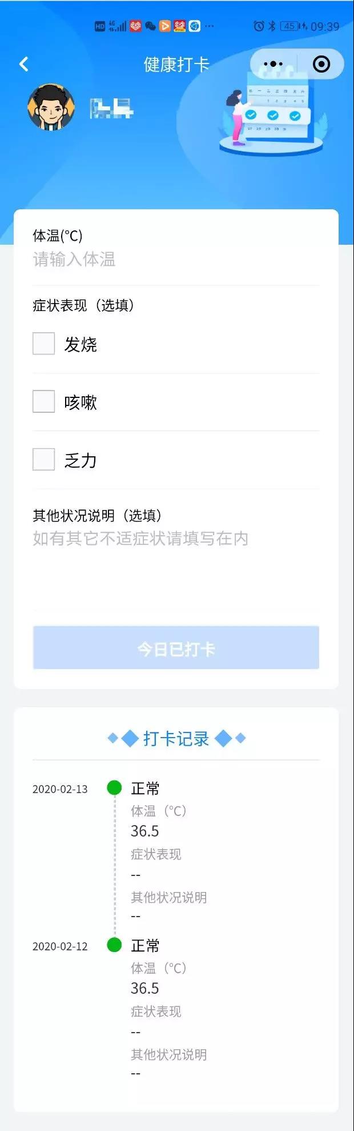Close mini program via the circle target icon
This screenshot has height=1131, width=354.
[x=321, y=64]
